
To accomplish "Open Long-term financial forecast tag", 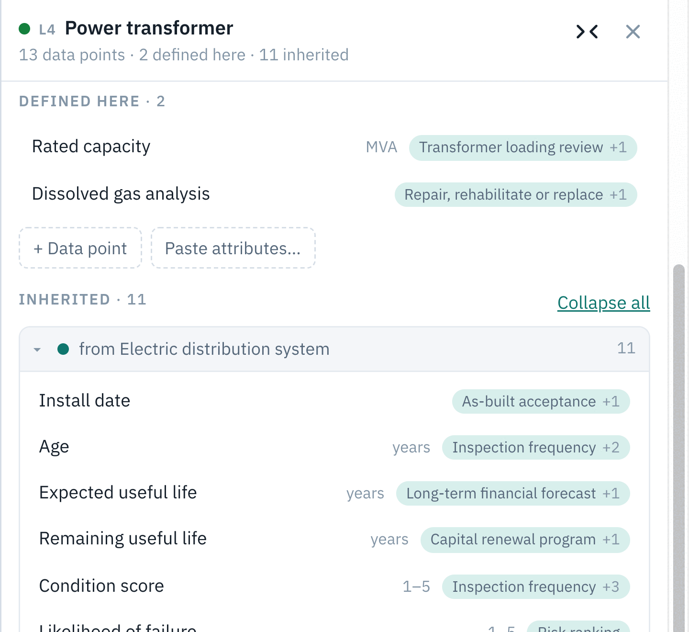I will click(512, 493).
